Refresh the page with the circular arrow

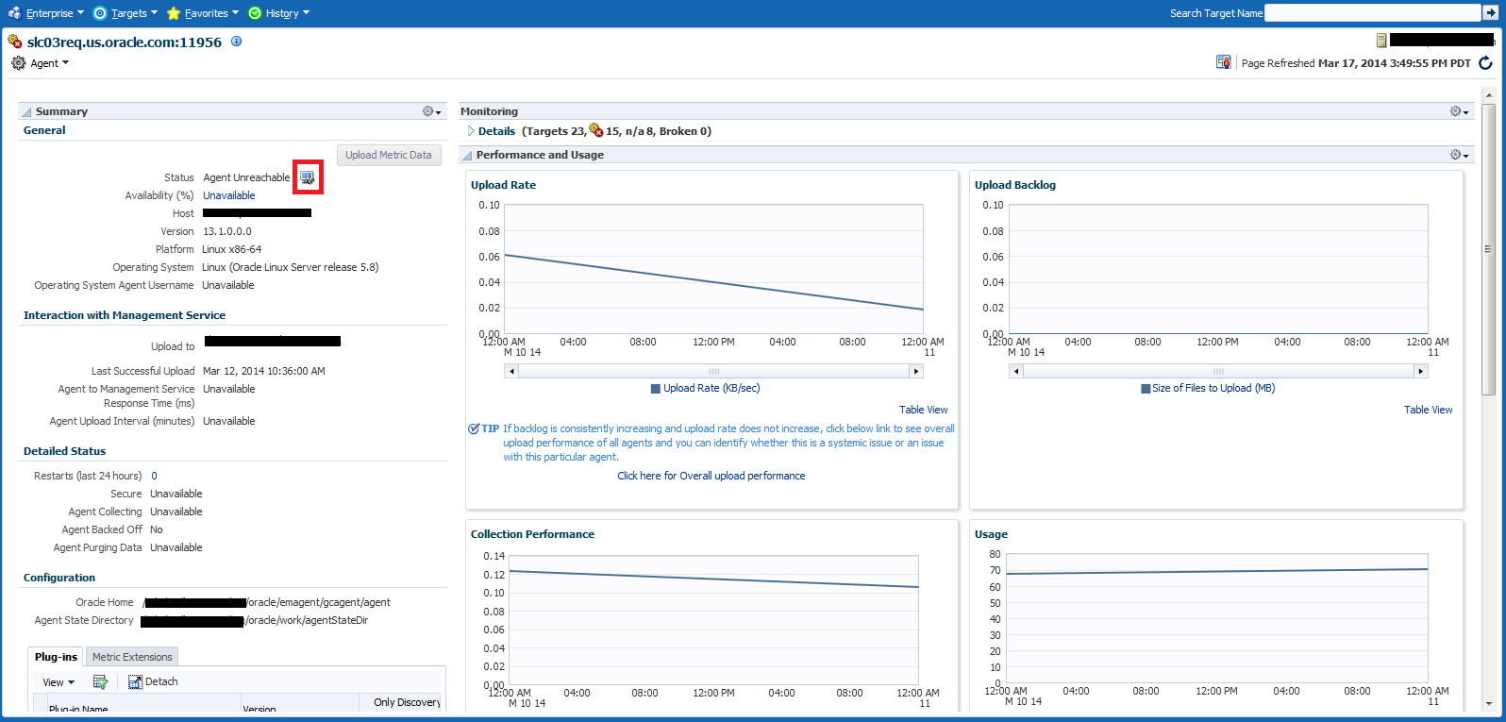(x=1485, y=63)
